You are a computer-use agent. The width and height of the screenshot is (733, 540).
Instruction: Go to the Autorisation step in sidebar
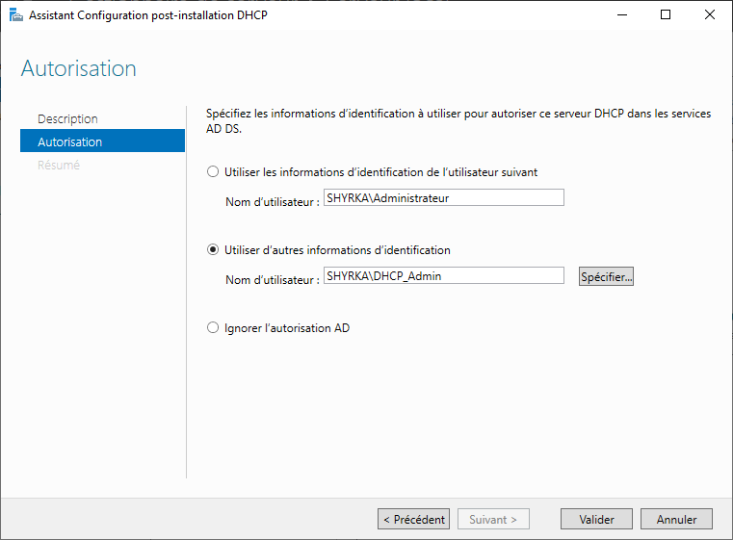69,142
